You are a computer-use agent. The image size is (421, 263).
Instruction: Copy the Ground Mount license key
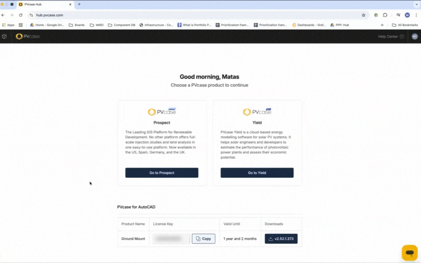coord(203,239)
